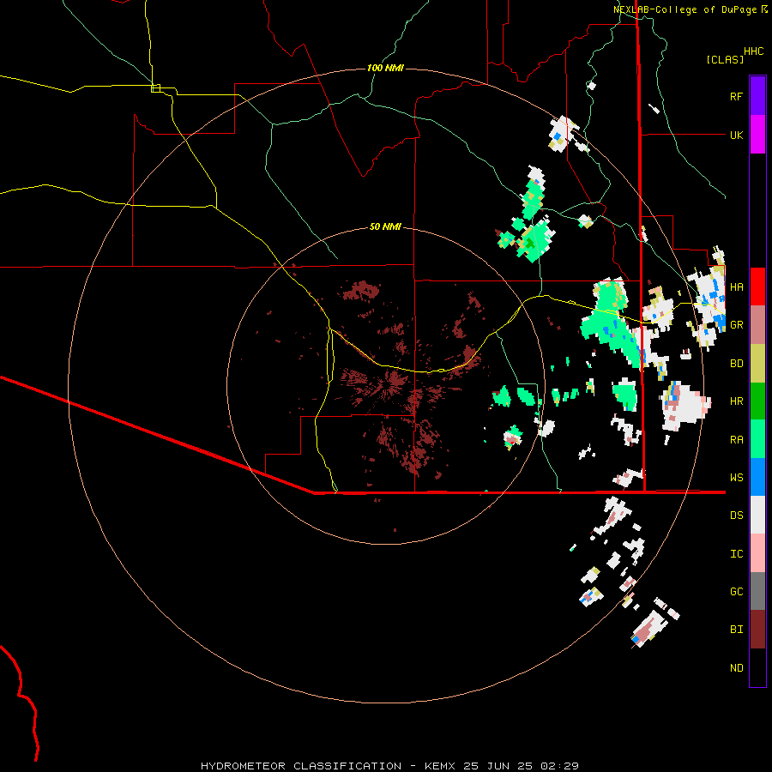Click the Hydrometeor Classification KEMX title text
The width and height of the screenshot is (772, 772).
click(389, 766)
